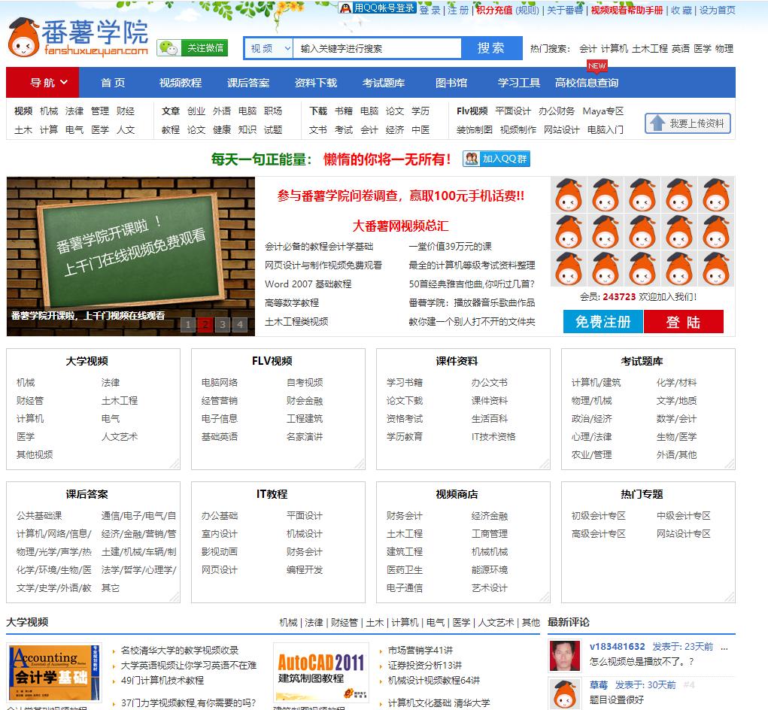Screen dimensions: 768x710
Task: Click the WeChat 关注微信 icon
Action: pyautogui.click(x=168, y=47)
